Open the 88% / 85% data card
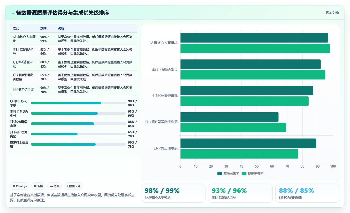This screenshot has height=213, width=350. pyautogui.click(x=308, y=193)
